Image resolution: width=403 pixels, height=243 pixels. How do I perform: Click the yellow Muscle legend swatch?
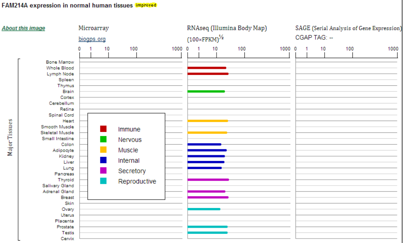pos(103,150)
